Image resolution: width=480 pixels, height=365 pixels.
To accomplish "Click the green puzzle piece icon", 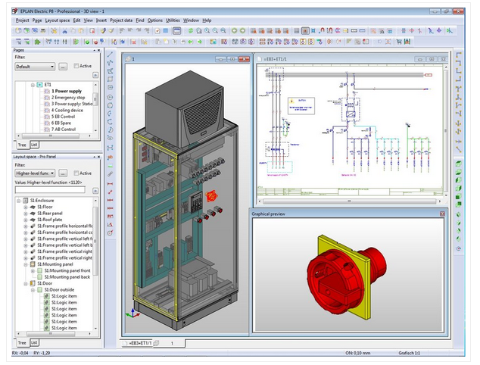I will (37, 42).
